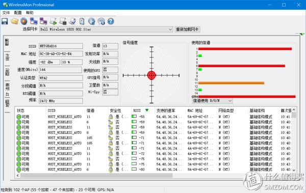This screenshot has width=306, height=193.
Task: Click the RSSI column green sort arrow
Action: (147, 111)
